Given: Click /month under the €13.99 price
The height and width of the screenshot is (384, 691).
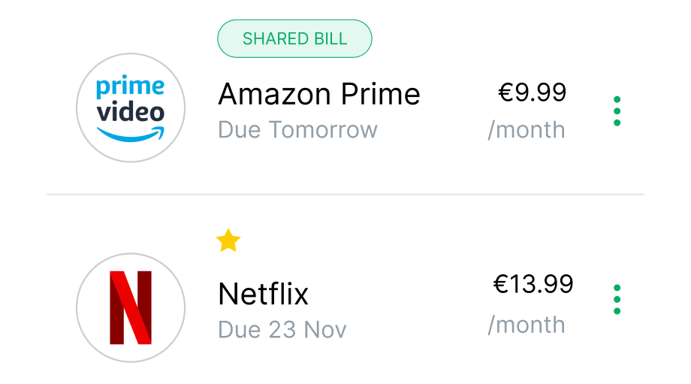Looking at the screenshot, I should click(x=527, y=325).
